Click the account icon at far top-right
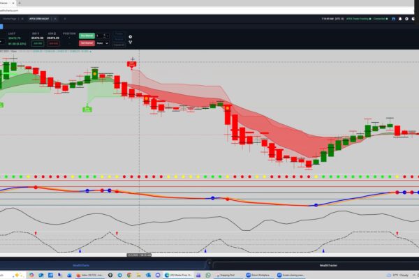The width and height of the screenshot is (419, 279). [412, 20]
